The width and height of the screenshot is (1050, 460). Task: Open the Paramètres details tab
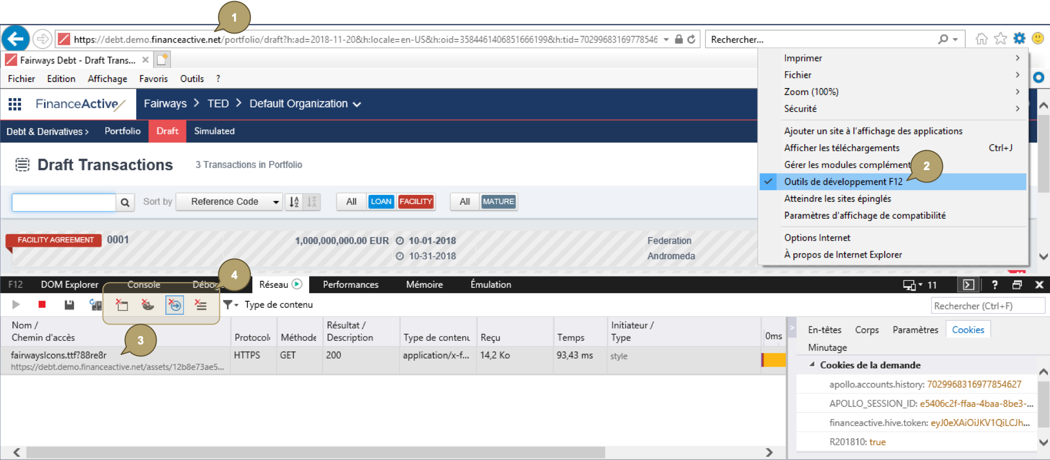[x=915, y=330]
